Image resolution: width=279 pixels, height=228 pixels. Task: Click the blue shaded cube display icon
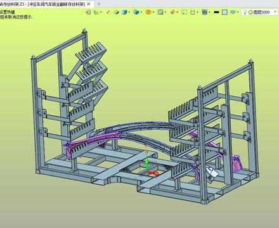click(125, 12)
